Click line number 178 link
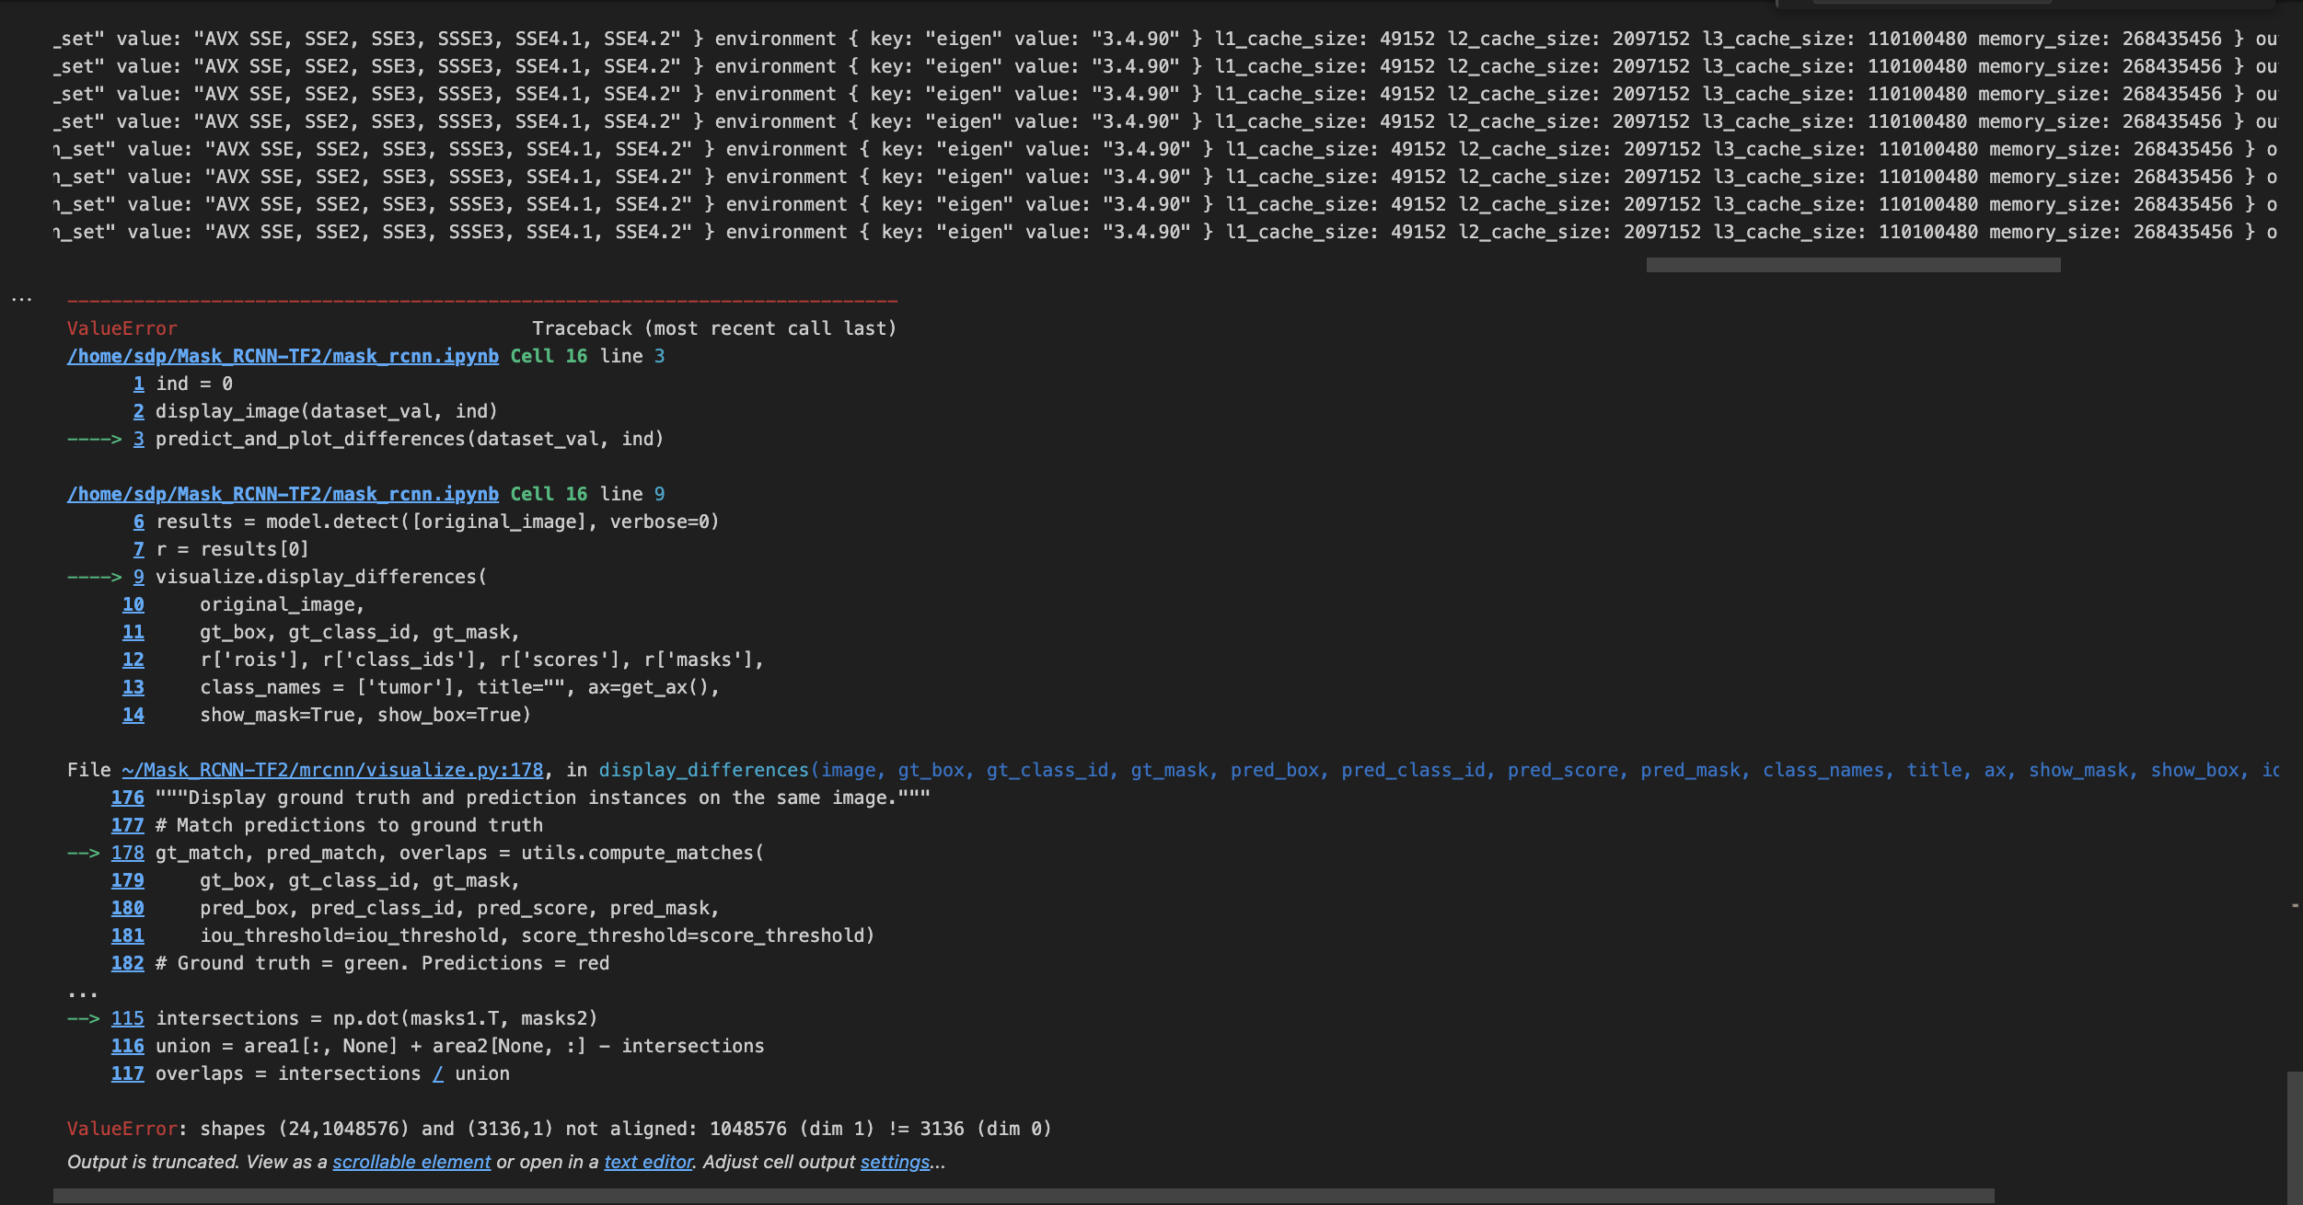This screenshot has width=2303, height=1205. click(x=127, y=853)
